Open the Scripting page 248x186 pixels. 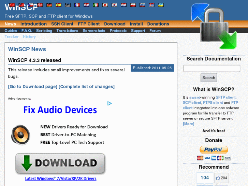pyautogui.click(x=44, y=31)
